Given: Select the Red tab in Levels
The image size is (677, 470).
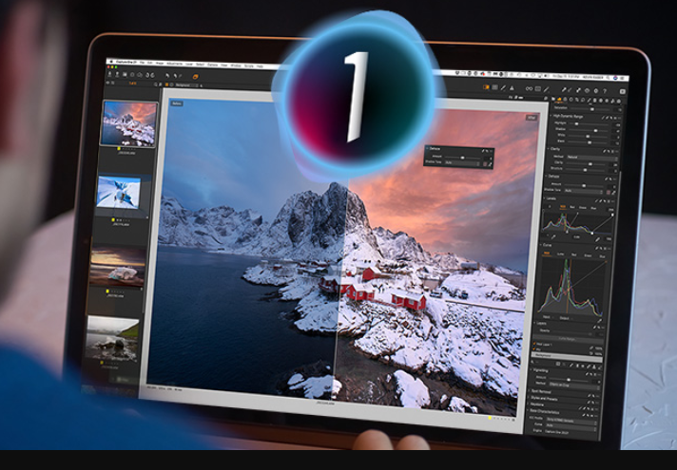Looking at the screenshot, I should point(572,207).
